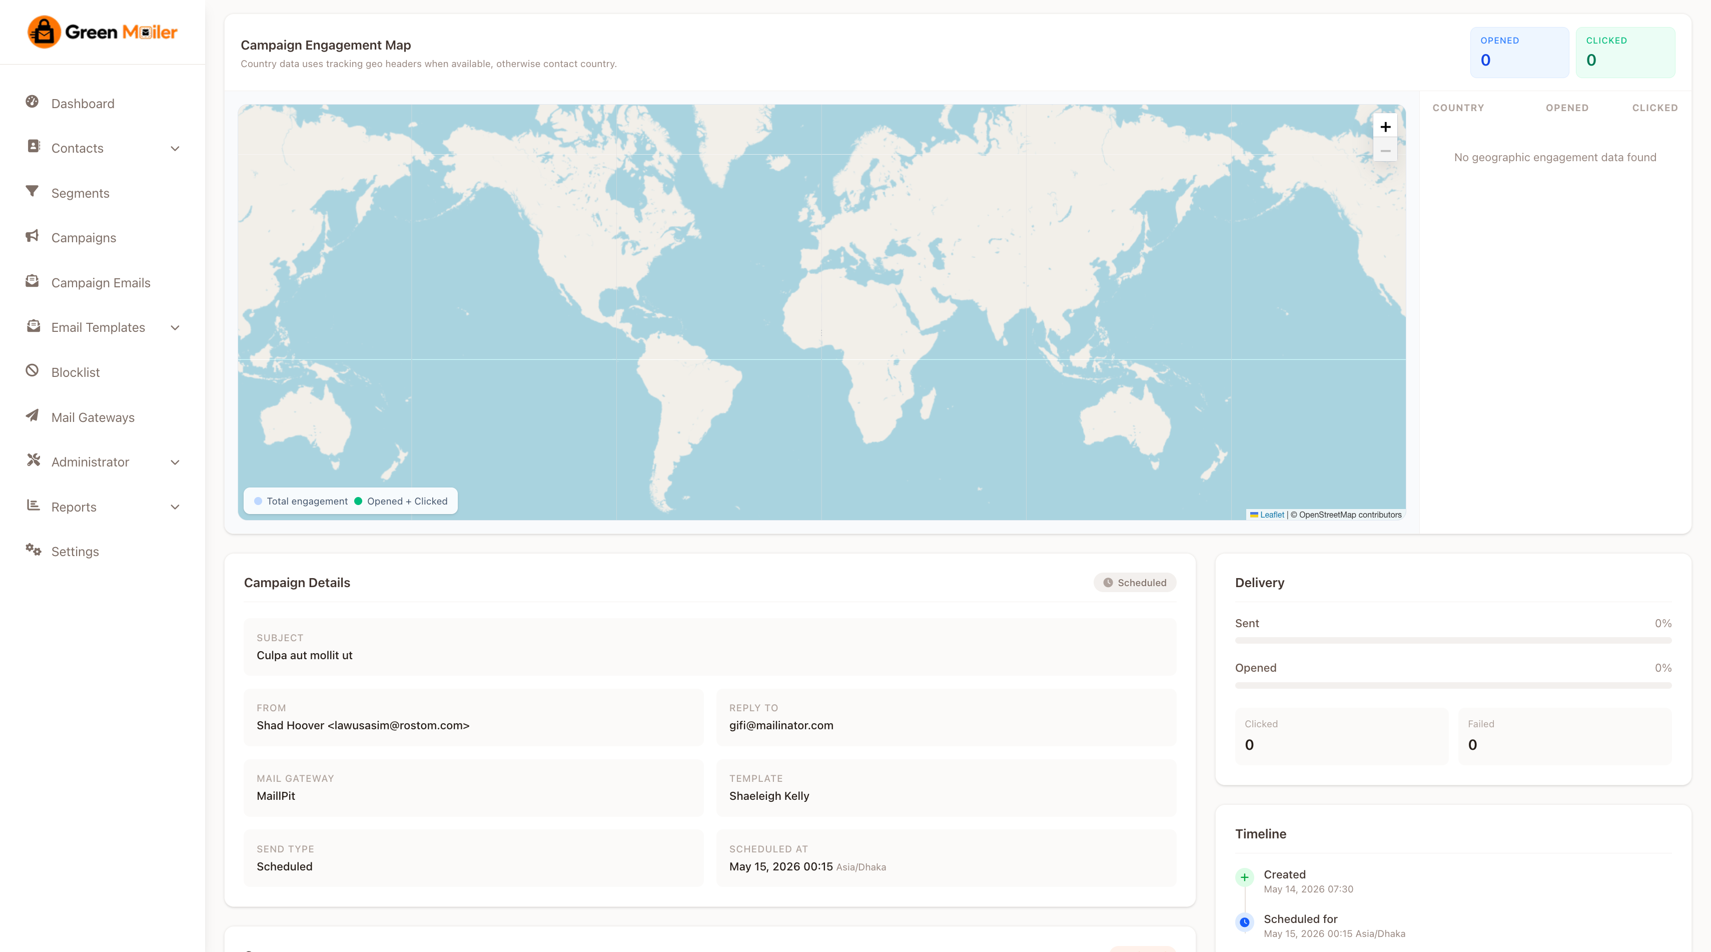Click the Delivery Failed count box
This screenshot has width=1711, height=952.
pyautogui.click(x=1564, y=736)
